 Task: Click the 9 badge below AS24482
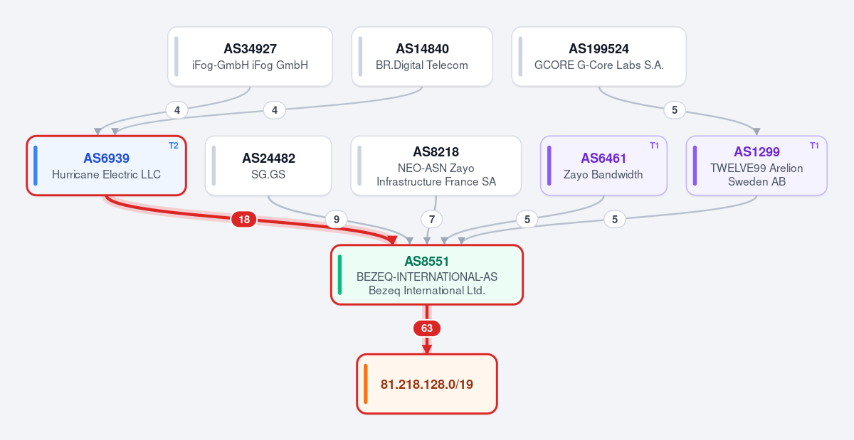[337, 220]
